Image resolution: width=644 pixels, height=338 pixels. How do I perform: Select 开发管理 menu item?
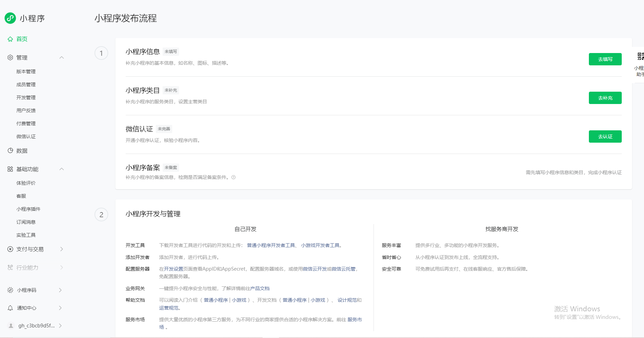pos(26,97)
